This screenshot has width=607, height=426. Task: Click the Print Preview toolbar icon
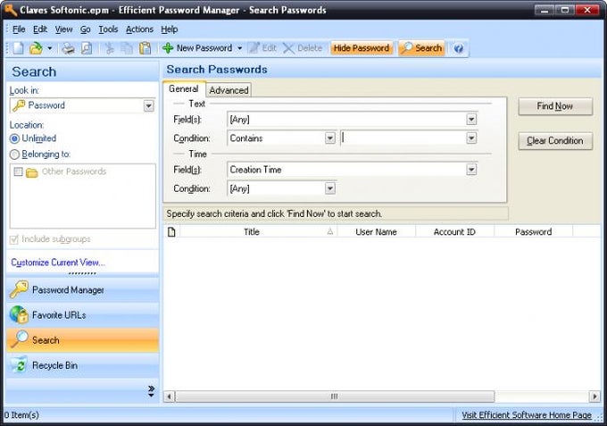pyautogui.click(x=87, y=48)
